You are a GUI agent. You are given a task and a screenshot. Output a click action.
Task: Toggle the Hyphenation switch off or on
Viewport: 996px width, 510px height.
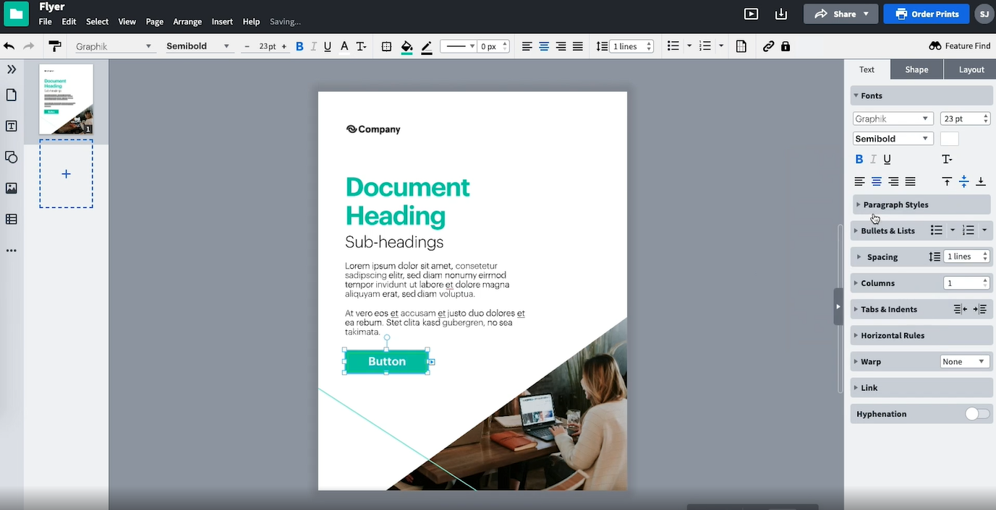pyautogui.click(x=976, y=413)
